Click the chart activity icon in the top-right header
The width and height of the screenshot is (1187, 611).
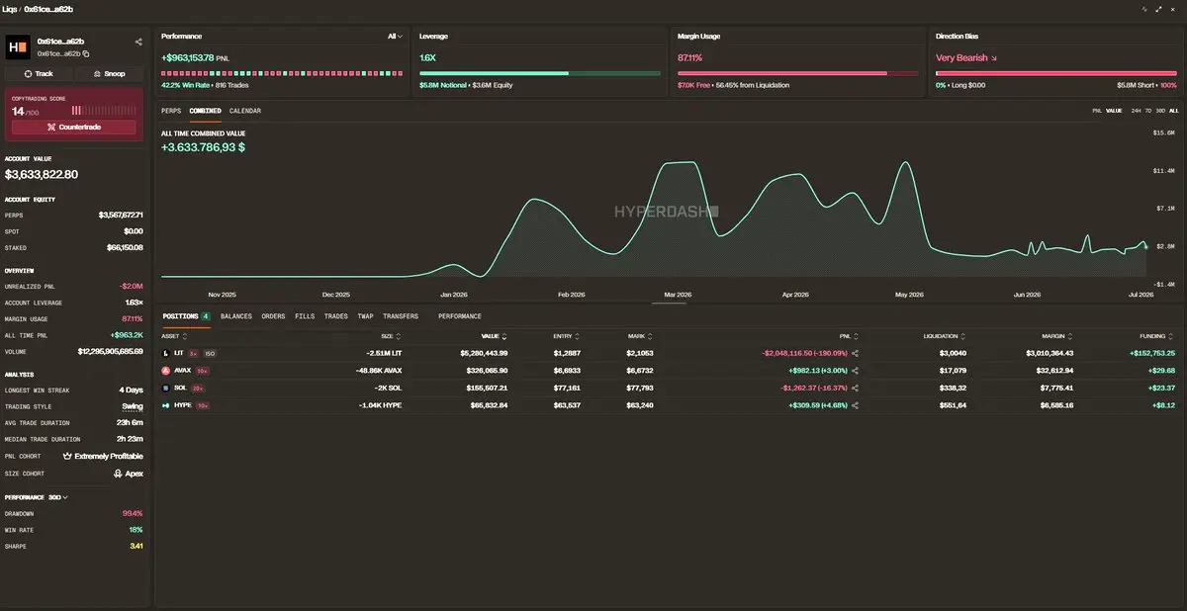pyautogui.click(x=1144, y=9)
